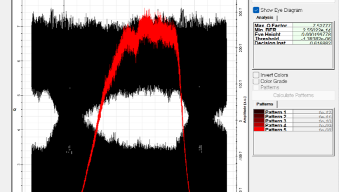Enable the Invert Colors checkbox
Viewport: 341px width, 192px height.
coord(256,75)
